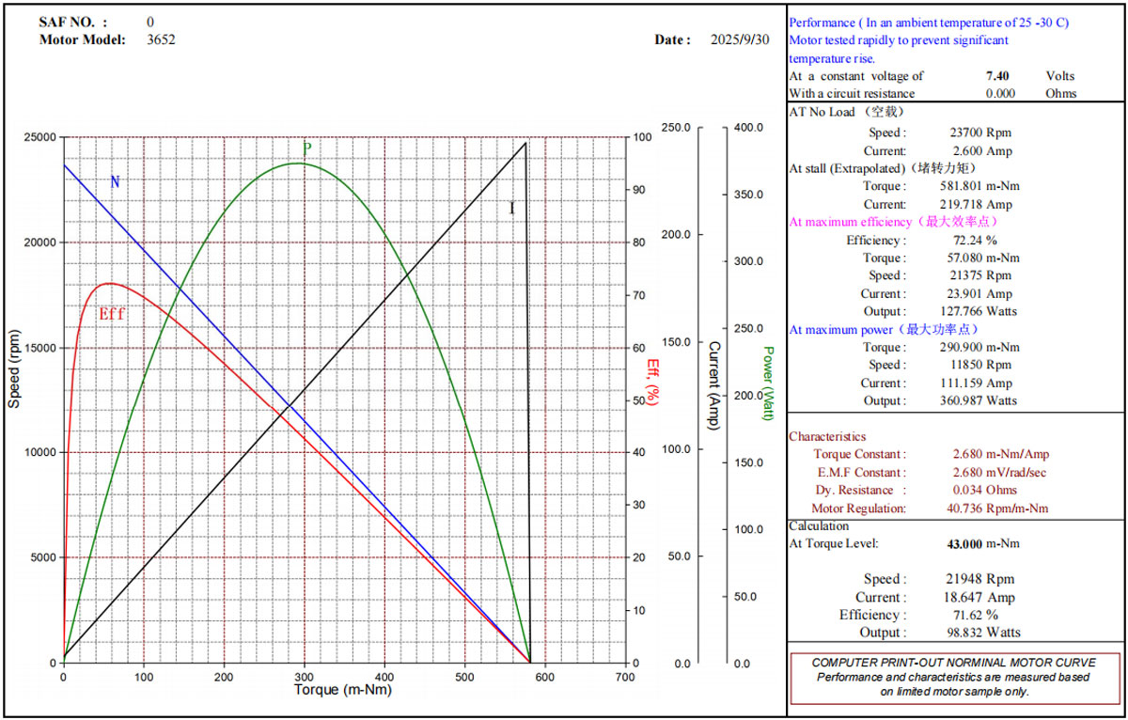The height and width of the screenshot is (720, 1128).
Task: Click the maximum efficiency heading in magenta
Action: [x=892, y=222]
